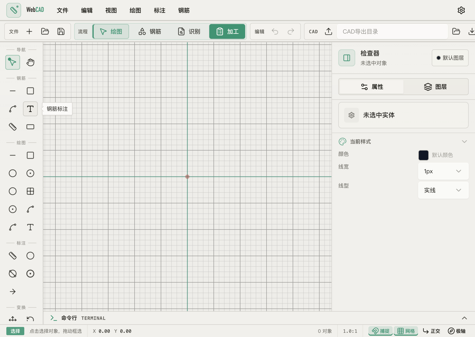
Task: Select the line tool under 绘图 section
Action: coord(13,155)
